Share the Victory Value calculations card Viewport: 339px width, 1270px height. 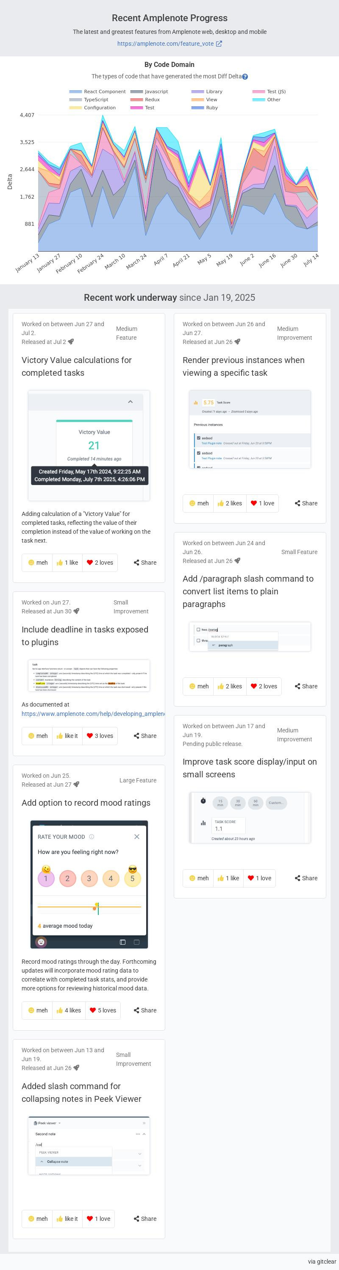click(145, 563)
